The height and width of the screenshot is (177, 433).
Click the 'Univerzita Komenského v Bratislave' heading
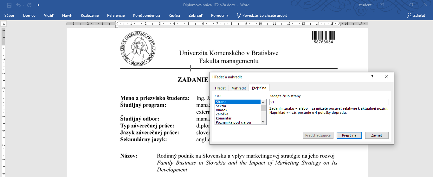coord(229,53)
